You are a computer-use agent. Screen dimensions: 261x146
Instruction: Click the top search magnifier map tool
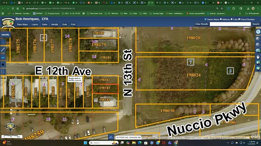(x=258, y=32)
